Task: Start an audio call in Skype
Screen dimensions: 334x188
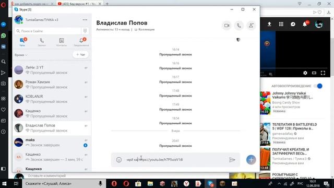Action: (x=239, y=26)
